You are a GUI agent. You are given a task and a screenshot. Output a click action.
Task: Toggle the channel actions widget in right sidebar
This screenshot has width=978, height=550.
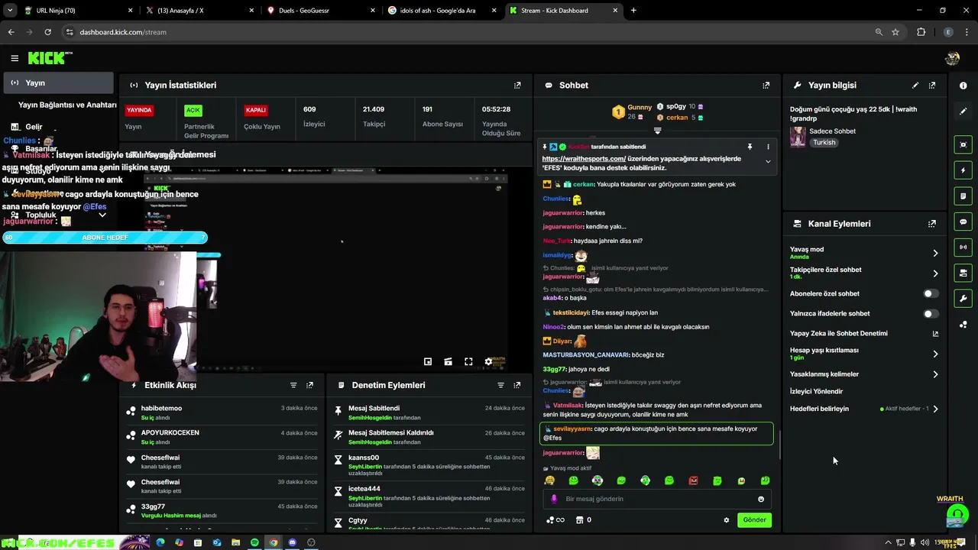click(963, 273)
